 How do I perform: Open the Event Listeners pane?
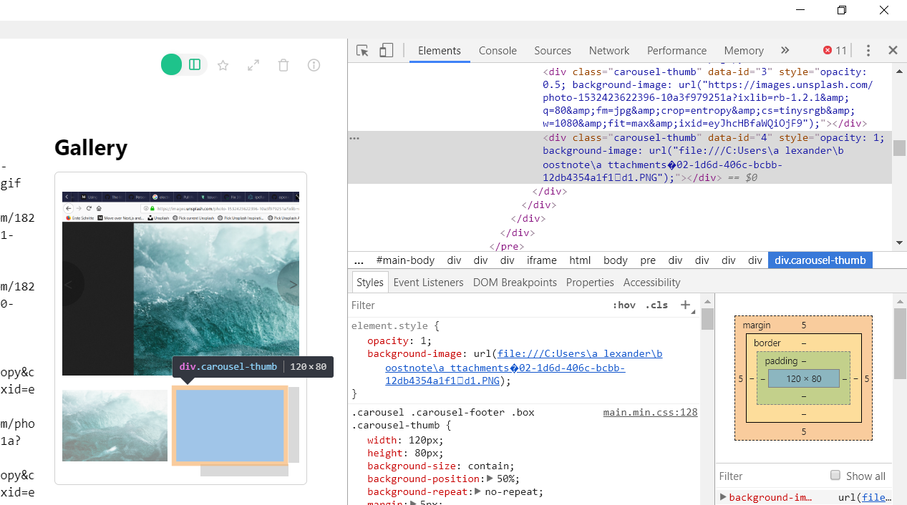(x=428, y=283)
